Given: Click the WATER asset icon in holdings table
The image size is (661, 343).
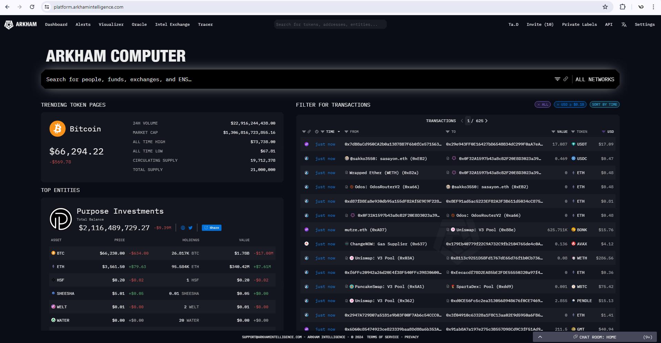Looking at the screenshot, I should tap(53, 320).
